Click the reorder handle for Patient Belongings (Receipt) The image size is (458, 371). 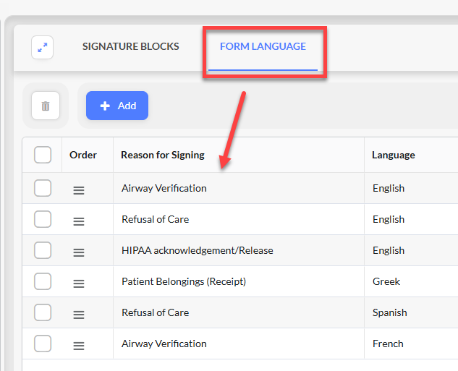coord(79,283)
